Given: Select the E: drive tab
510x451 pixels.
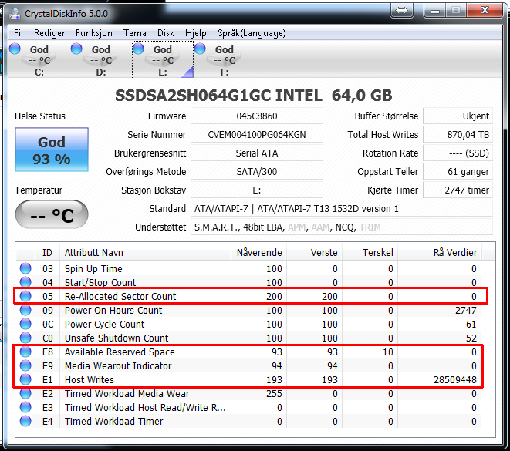Looking at the screenshot, I should (x=163, y=60).
